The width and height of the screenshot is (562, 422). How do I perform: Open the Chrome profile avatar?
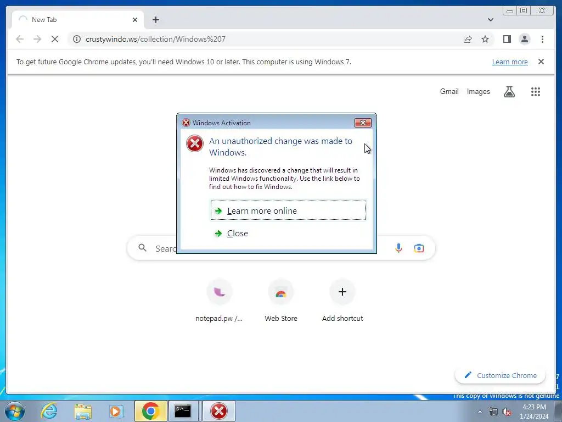524,39
